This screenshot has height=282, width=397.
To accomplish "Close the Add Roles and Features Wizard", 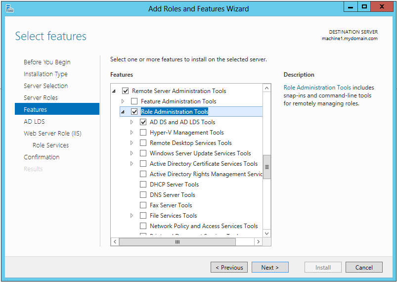I will (384, 7).
